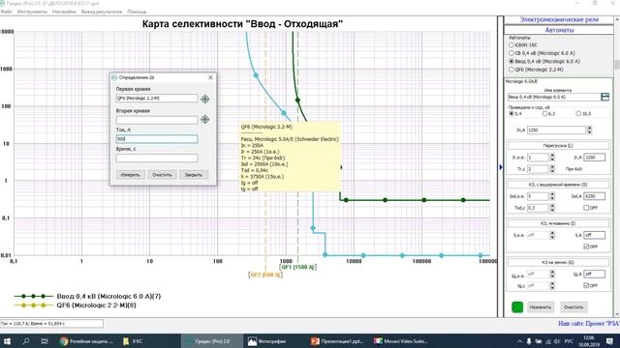The height and width of the screenshot is (348, 620).
Task: Open Movavi Video Suite in taskbar
Action: coord(400,341)
